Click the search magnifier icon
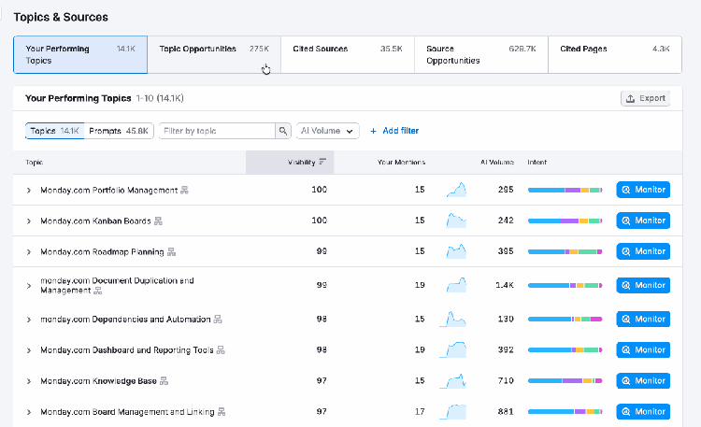 coord(283,131)
